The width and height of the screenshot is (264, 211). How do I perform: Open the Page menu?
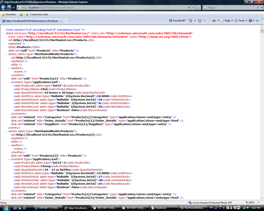[227, 21]
